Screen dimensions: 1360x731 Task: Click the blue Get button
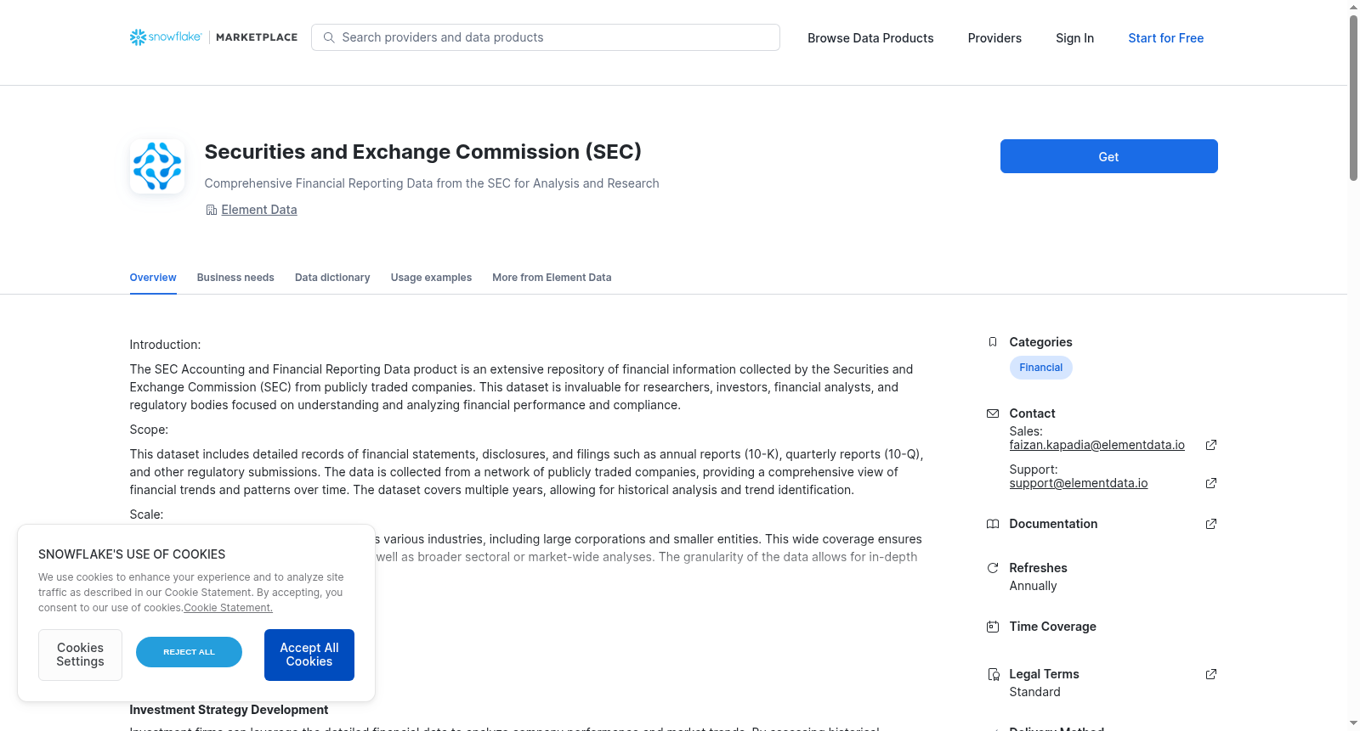click(x=1108, y=156)
